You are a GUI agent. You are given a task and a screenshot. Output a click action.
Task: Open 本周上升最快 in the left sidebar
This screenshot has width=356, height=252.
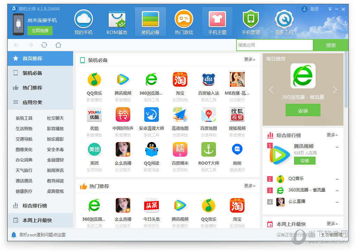(40, 220)
